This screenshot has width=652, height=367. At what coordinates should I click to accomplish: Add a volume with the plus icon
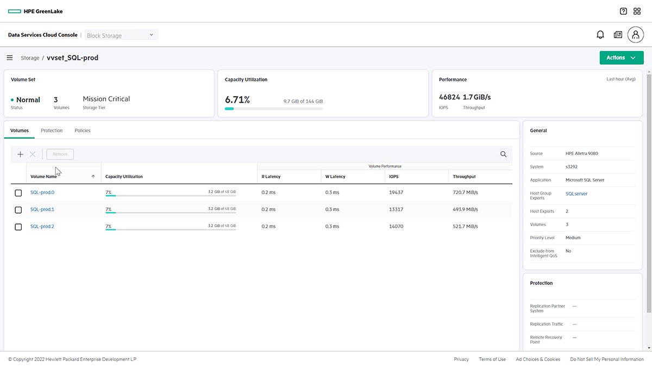click(x=20, y=154)
